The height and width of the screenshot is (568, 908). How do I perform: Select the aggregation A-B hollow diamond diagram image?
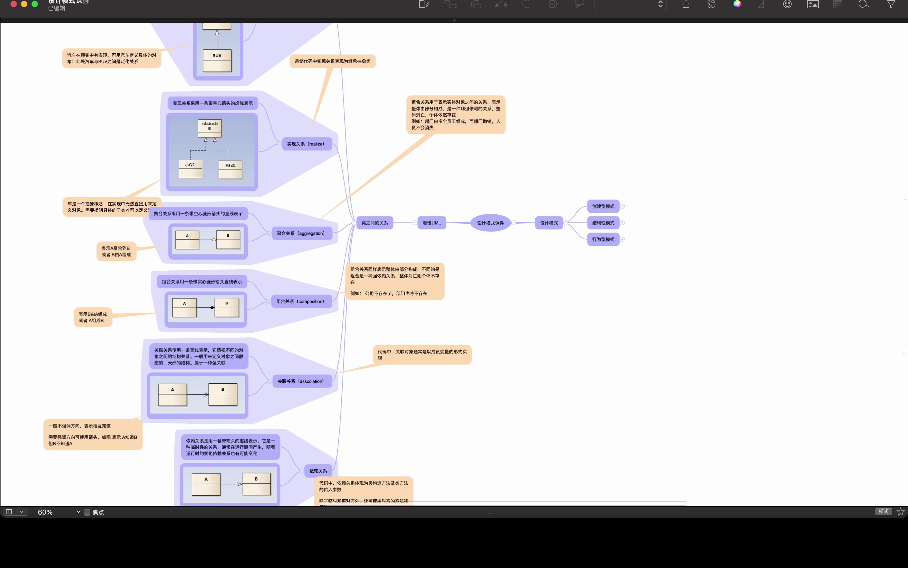208,241
